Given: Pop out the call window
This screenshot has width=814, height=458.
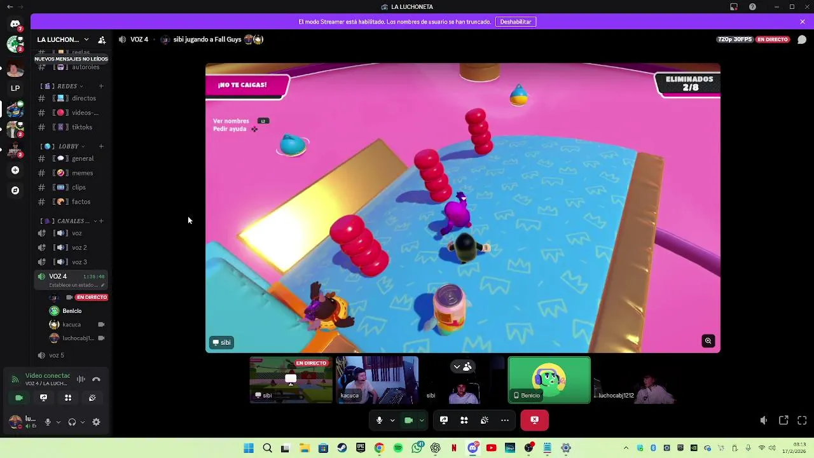Looking at the screenshot, I should pyautogui.click(x=783, y=420).
